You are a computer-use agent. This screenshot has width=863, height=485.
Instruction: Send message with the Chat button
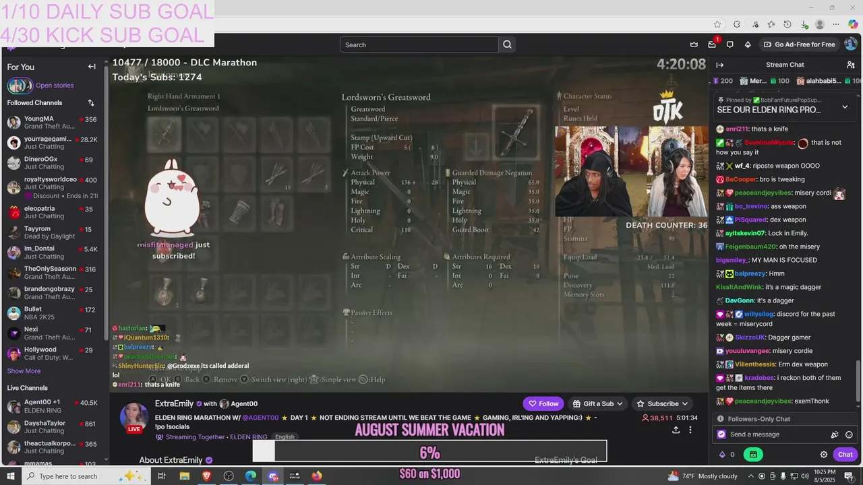(x=845, y=455)
